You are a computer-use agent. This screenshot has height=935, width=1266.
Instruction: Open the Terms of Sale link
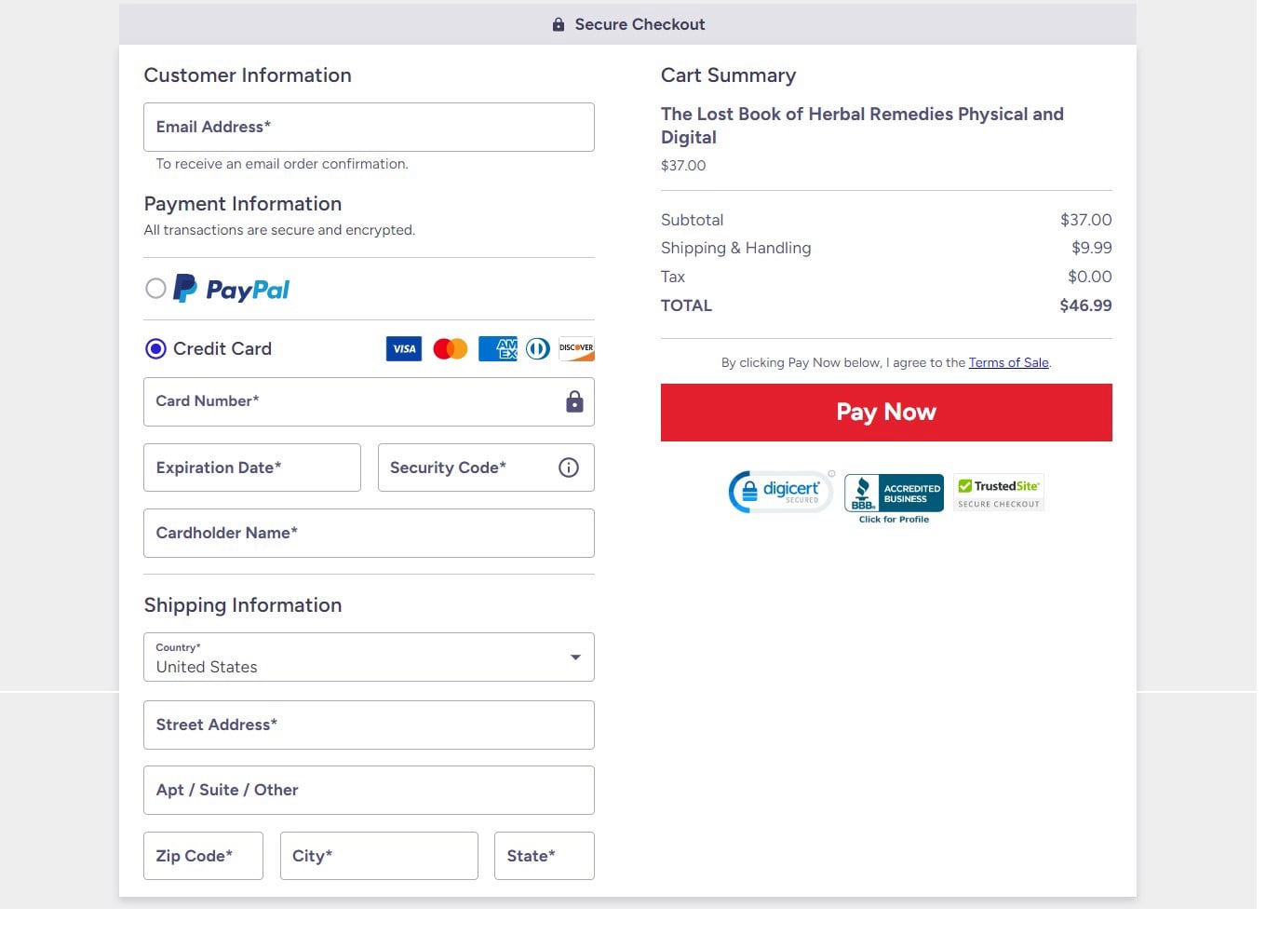(1008, 363)
